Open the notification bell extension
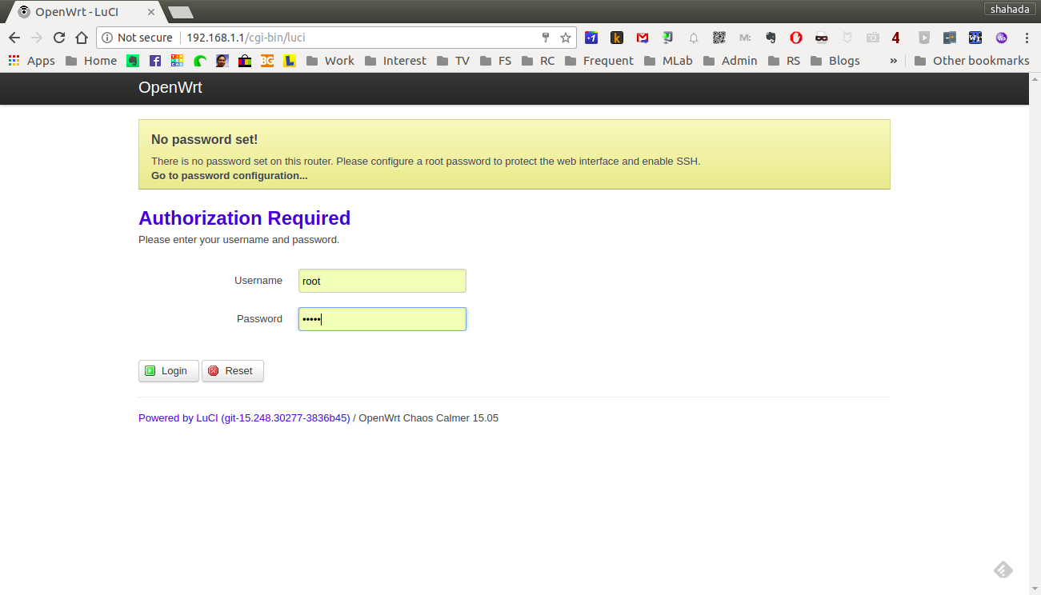Viewport: 1041px width, 595px height. point(694,38)
